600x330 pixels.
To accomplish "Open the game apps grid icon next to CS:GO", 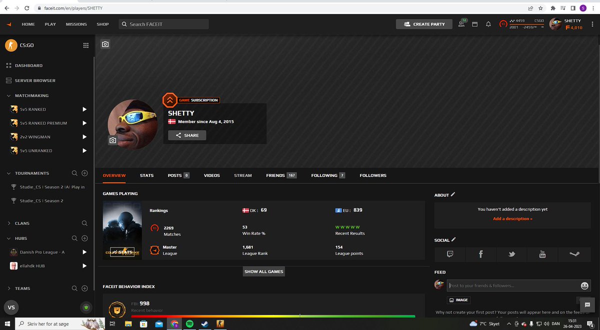I will tap(85, 46).
